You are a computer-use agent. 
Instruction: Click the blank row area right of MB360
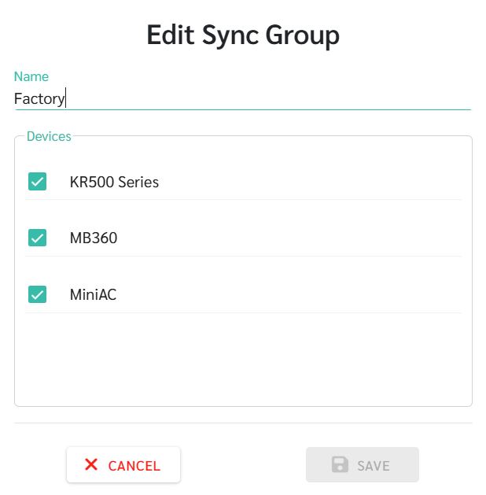289,238
